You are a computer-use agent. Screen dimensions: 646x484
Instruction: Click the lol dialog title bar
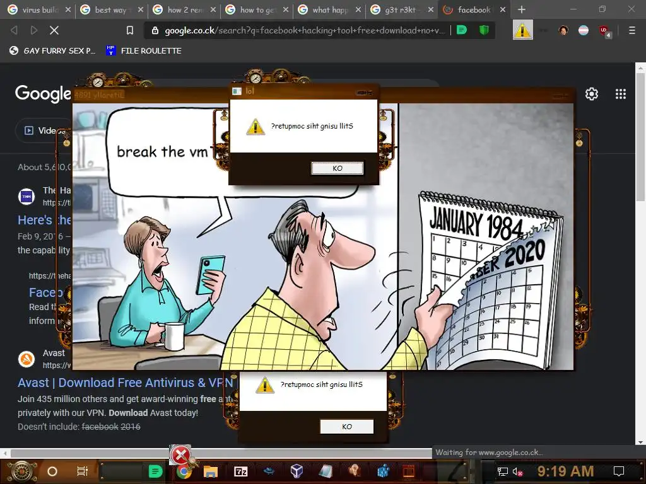[303, 91]
